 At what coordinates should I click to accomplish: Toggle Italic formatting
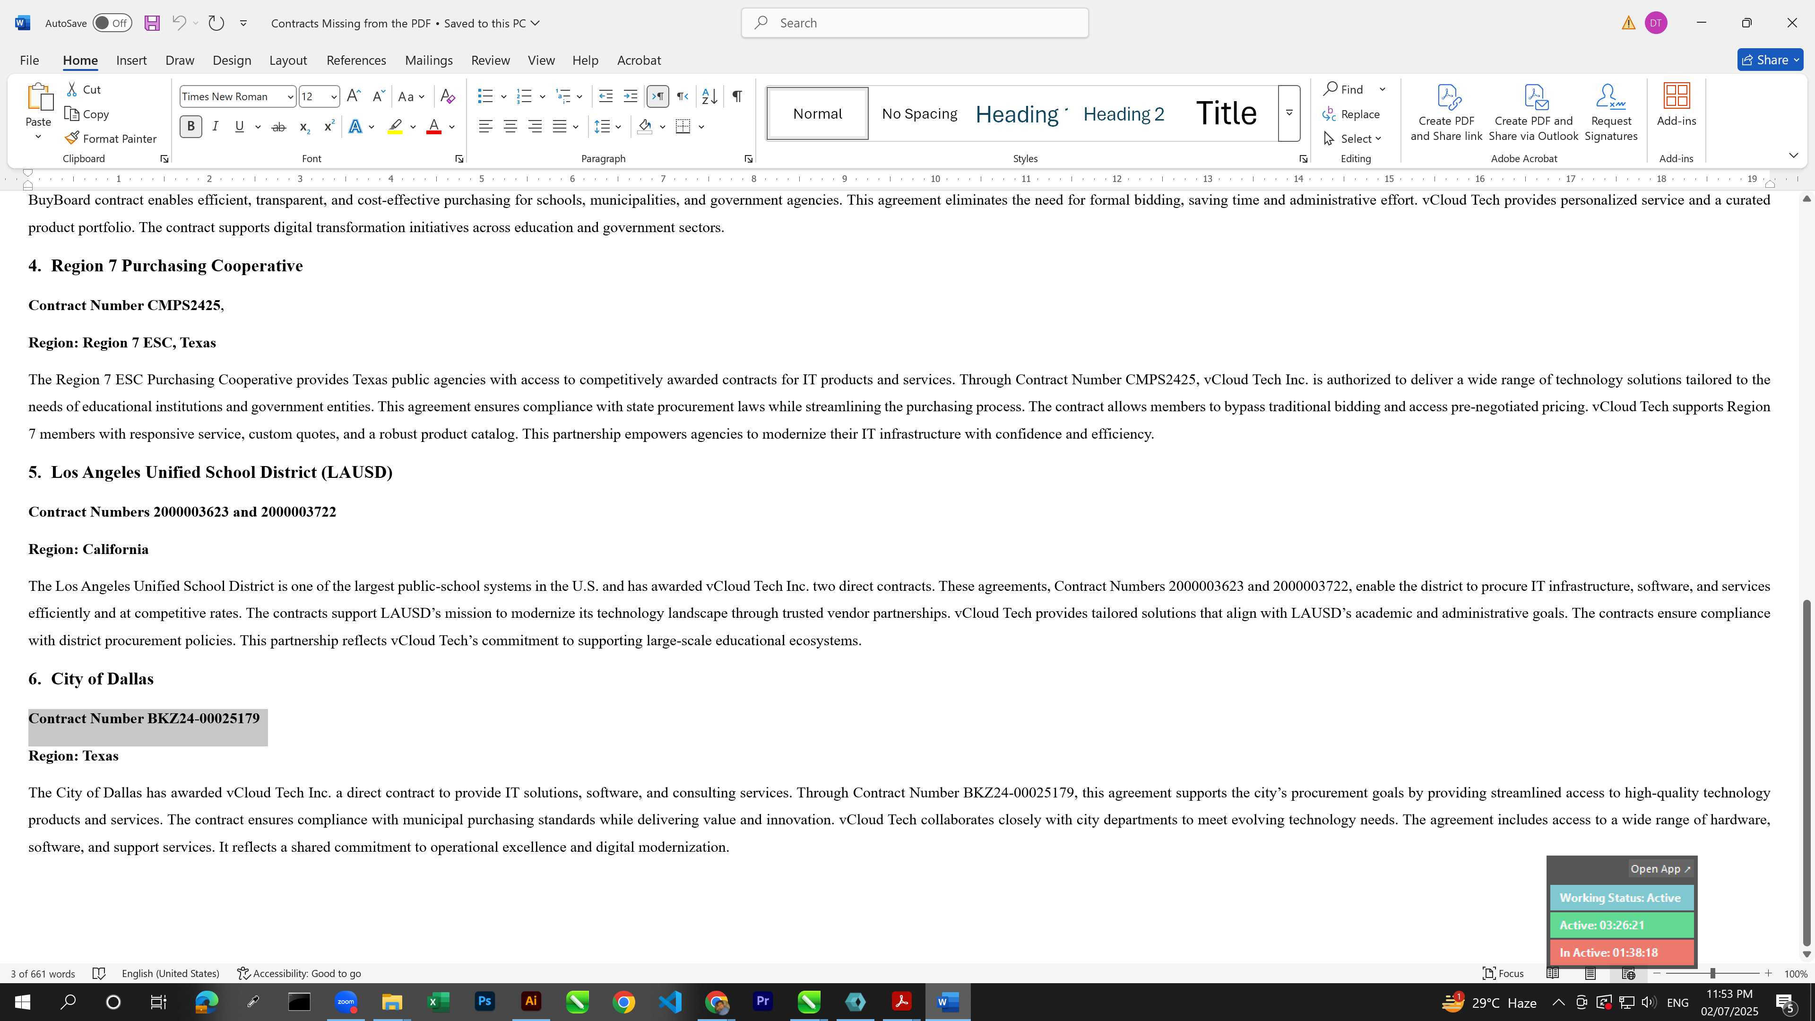(x=215, y=126)
